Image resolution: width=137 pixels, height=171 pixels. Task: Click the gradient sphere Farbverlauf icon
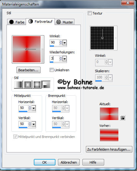point(31,21)
